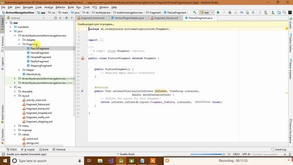Open SDK Manager download icon
Screen dimensions: 293x165
(273, 12)
